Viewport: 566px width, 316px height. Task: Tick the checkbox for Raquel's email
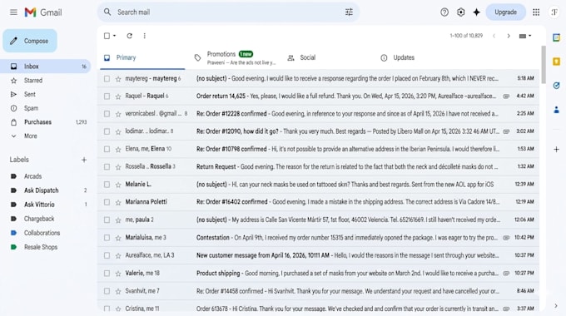(107, 96)
